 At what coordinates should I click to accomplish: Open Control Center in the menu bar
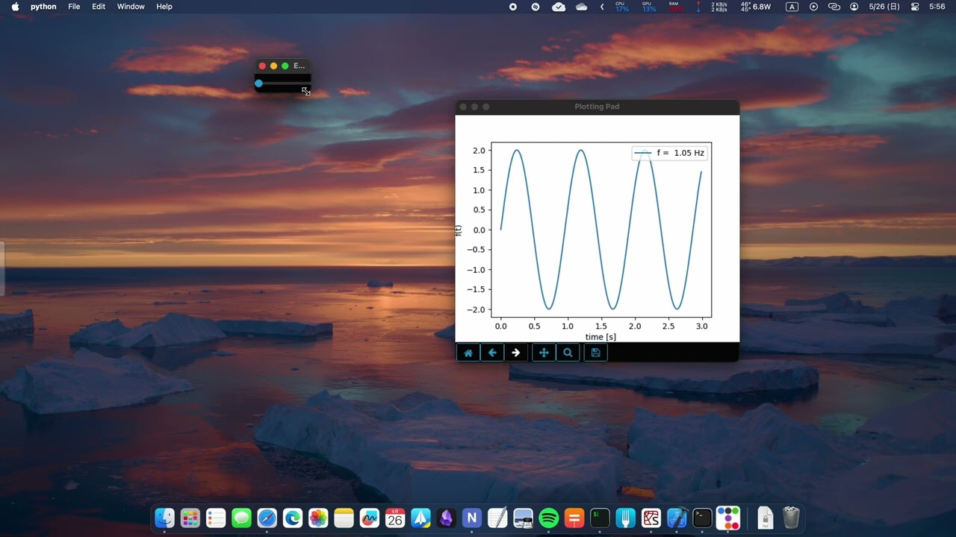[915, 7]
